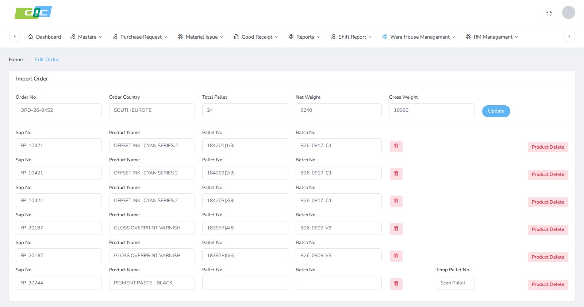Click the Import Order heading text

pos(32,79)
